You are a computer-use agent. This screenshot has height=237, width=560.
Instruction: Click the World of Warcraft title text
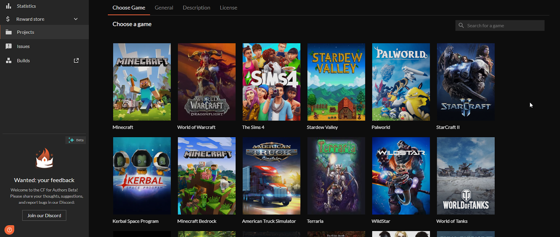[x=196, y=127]
